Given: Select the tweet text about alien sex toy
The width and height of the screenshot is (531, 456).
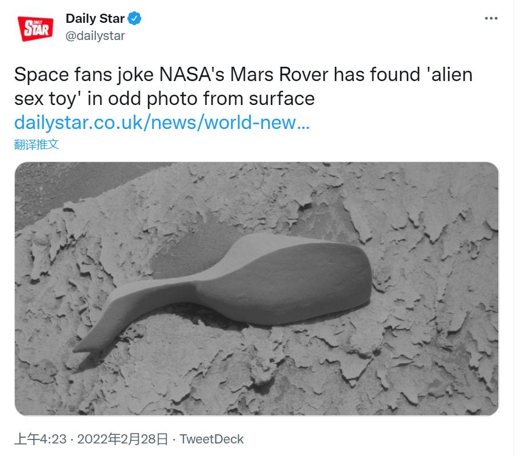Looking at the screenshot, I should (243, 84).
